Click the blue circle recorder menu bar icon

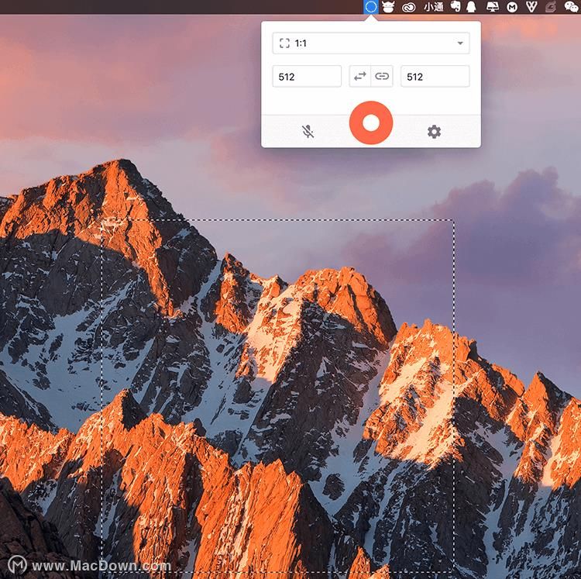[x=371, y=7]
